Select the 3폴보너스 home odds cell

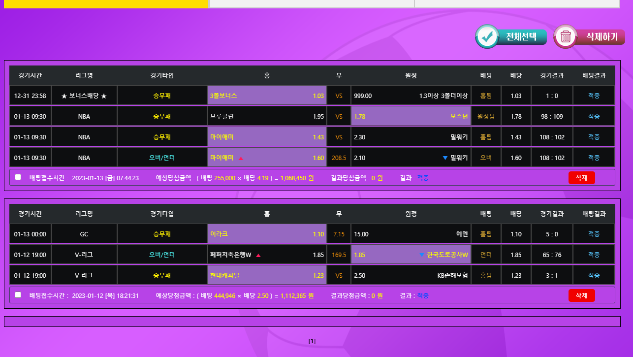tap(267, 96)
